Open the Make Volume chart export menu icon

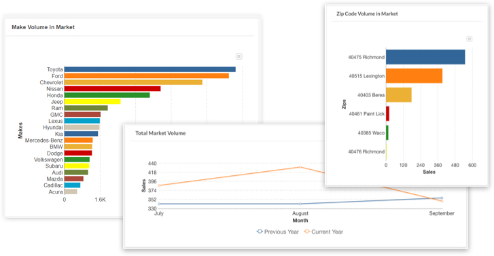[x=239, y=56]
